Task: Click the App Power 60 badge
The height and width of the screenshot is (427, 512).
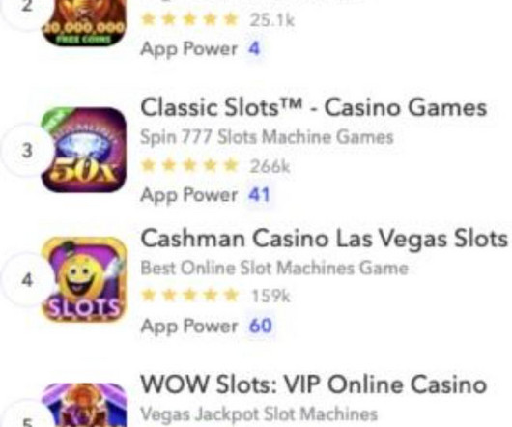Action: pos(260,326)
